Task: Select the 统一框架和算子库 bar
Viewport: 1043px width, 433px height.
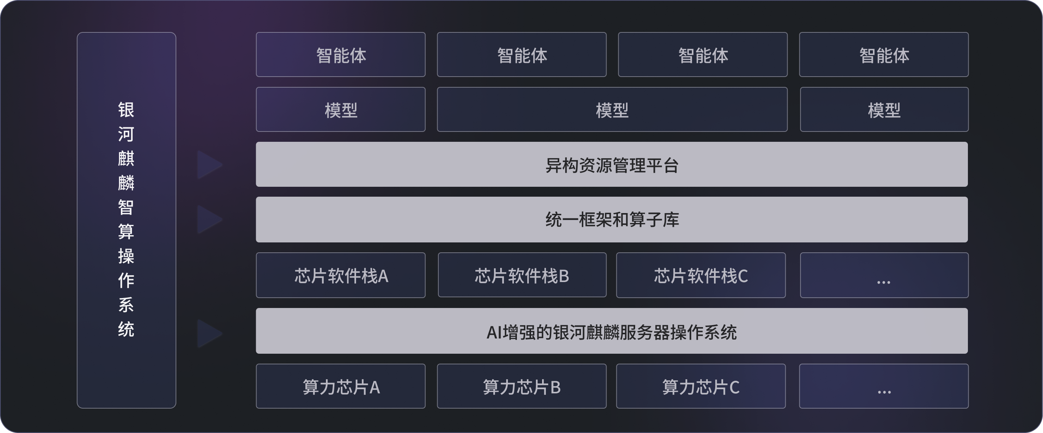Action: pos(612,219)
